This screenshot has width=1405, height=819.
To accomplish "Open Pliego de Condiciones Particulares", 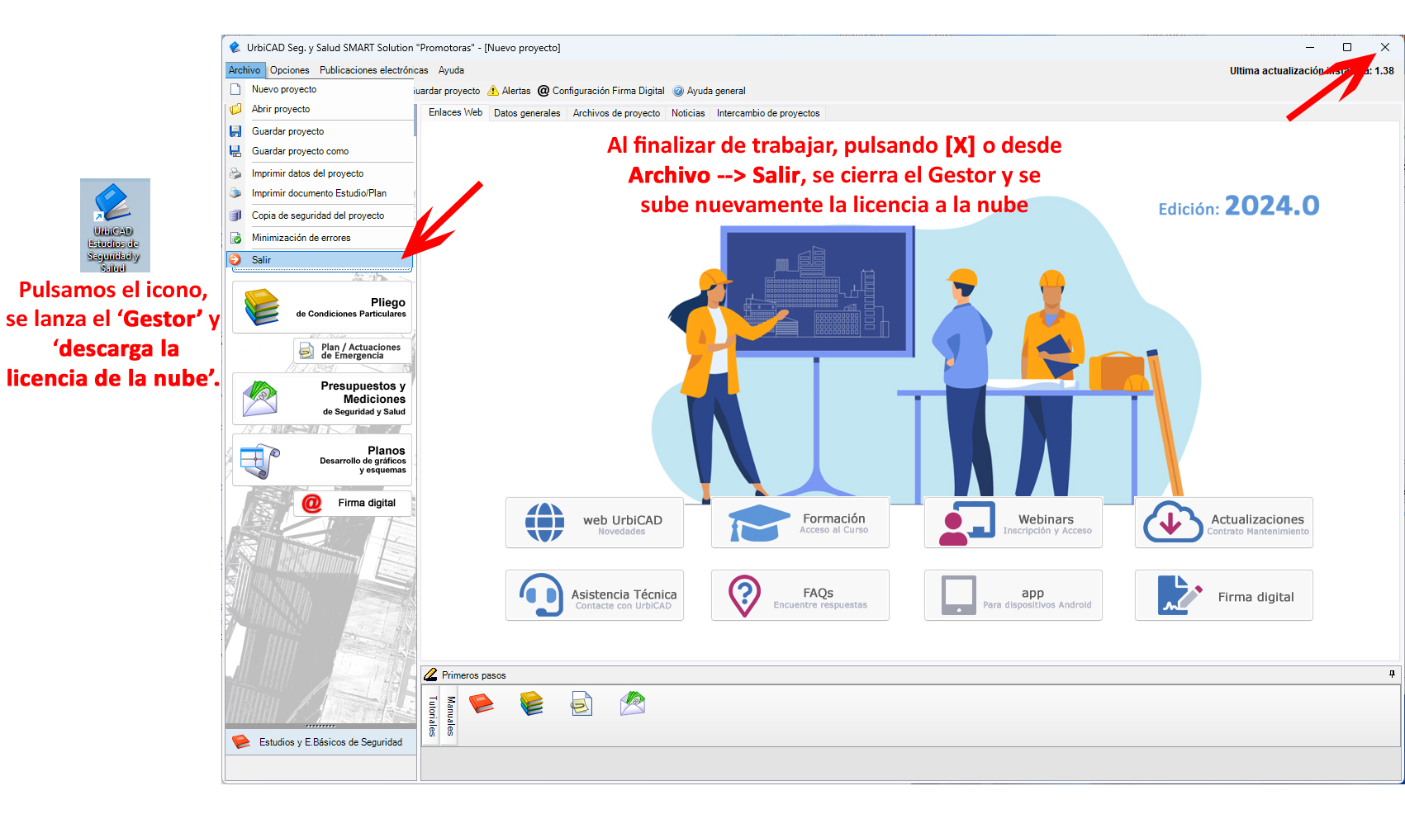I will pyautogui.click(x=322, y=307).
